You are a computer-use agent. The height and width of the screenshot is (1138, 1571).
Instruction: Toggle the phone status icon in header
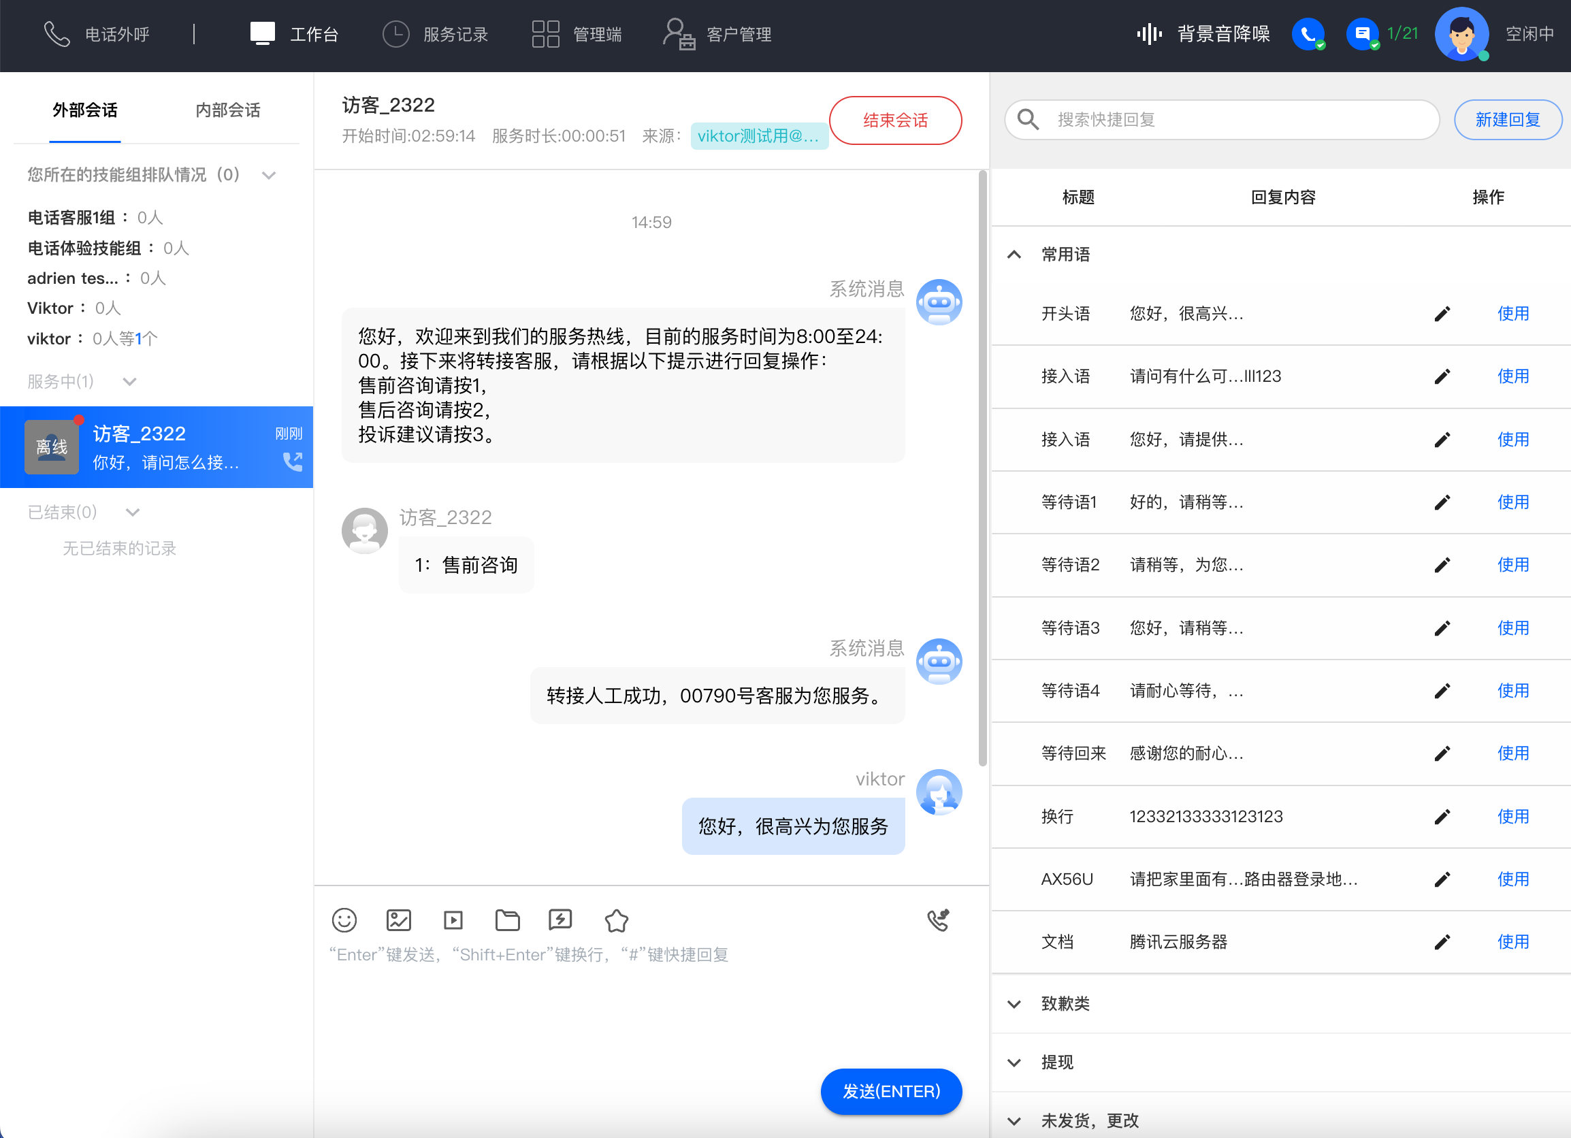click(1308, 34)
